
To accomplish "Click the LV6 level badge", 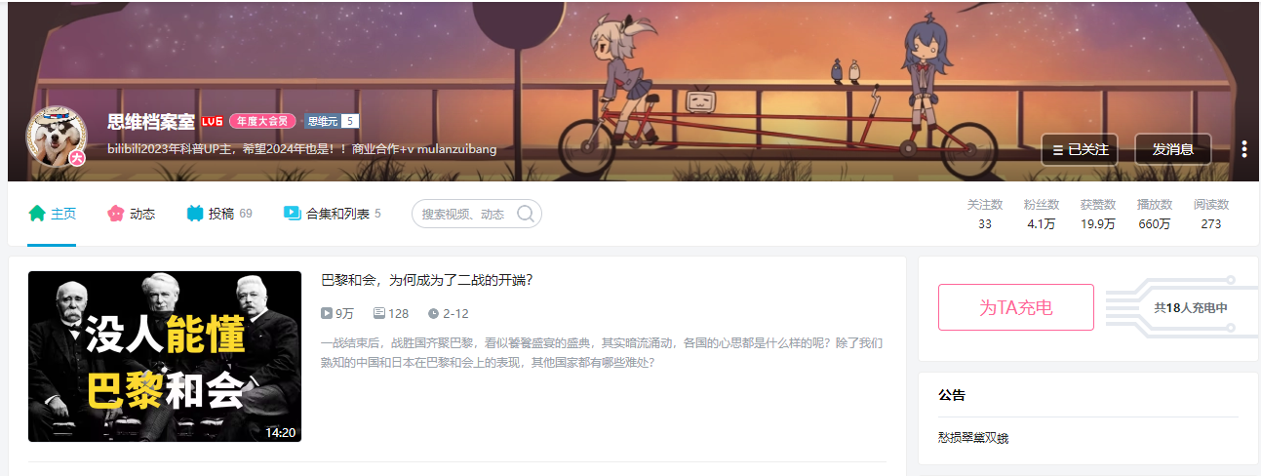I will pos(212,122).
